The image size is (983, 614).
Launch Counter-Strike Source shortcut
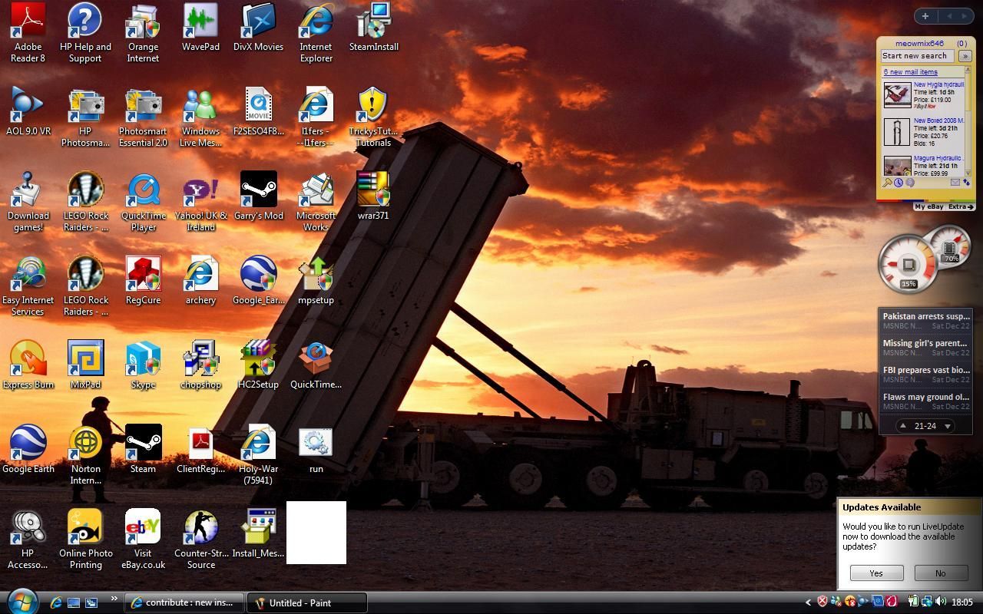coord(200,540)
